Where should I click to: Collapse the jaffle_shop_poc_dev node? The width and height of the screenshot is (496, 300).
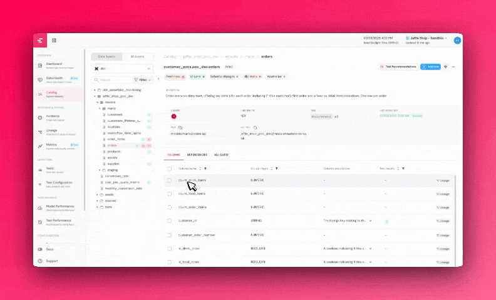coord(95,96)
